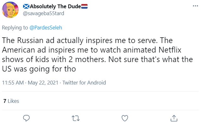
Task: Click the Scotland flag emoji before the name
Action: (26, 6)
